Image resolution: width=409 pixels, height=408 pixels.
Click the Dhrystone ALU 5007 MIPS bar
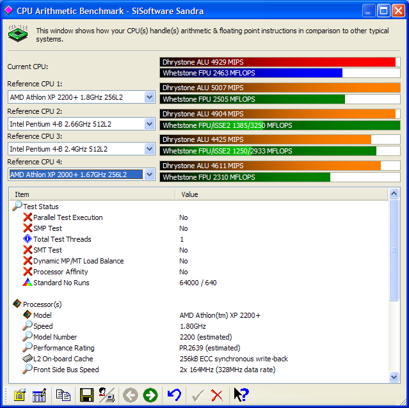[280, 88]
